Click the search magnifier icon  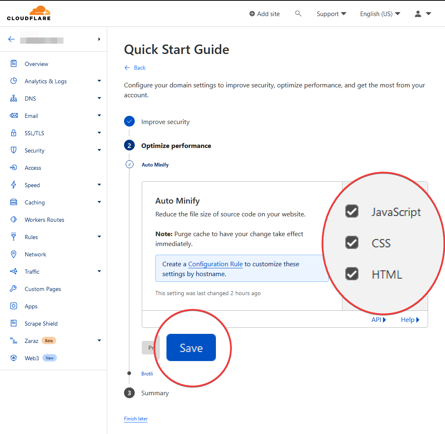click(x=298, y=13)
